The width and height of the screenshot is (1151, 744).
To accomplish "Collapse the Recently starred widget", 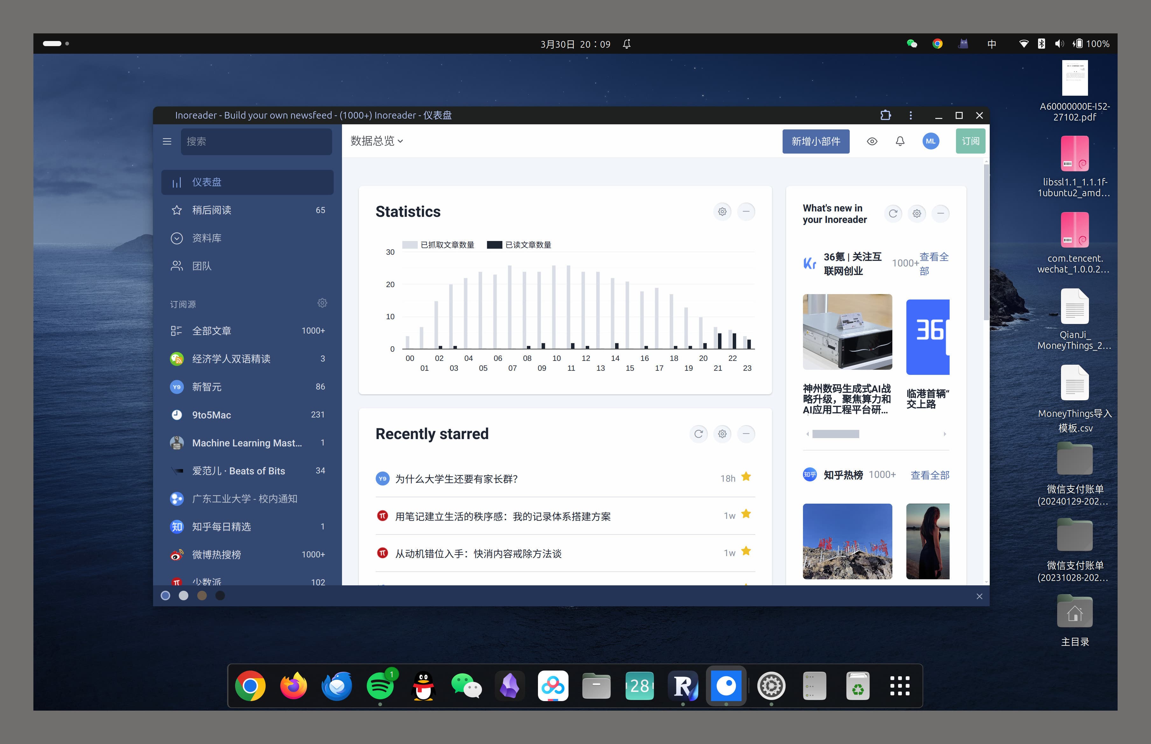I will [x=746, y=434].
